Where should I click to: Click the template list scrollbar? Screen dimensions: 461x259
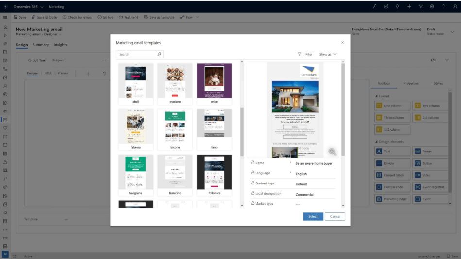tap(242, 132)
